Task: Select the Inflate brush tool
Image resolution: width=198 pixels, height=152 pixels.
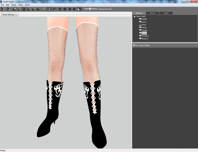Action: tap(24, 9)
